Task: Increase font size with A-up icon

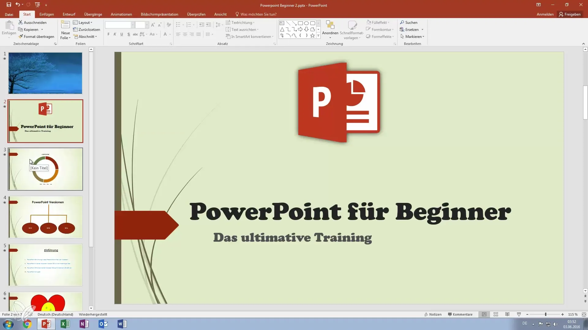Action: coord(153,25)
